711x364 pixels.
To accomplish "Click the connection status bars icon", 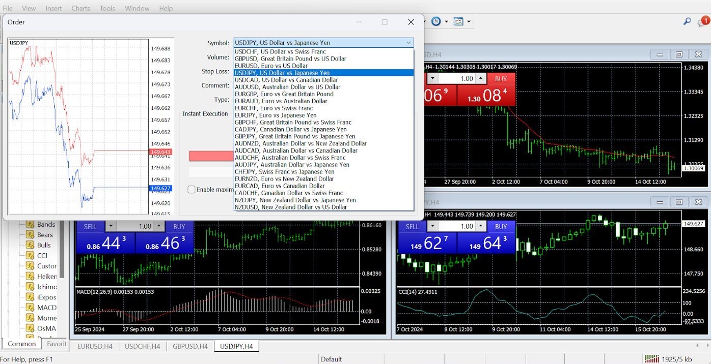I will 650,359.
